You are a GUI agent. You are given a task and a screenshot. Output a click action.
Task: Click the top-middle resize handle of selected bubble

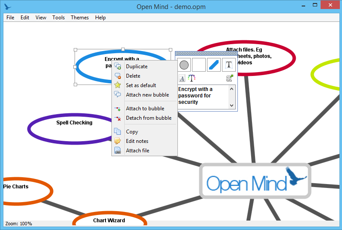[123, 50]
